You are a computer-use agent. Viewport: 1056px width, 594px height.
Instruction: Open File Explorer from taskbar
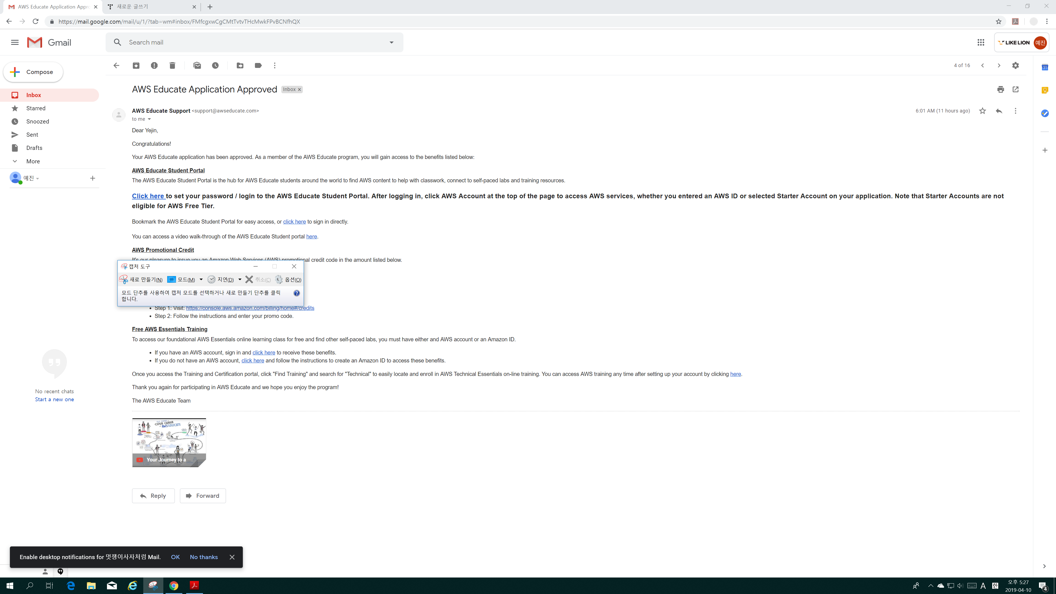pyautogui.click(x=91, y=585)
